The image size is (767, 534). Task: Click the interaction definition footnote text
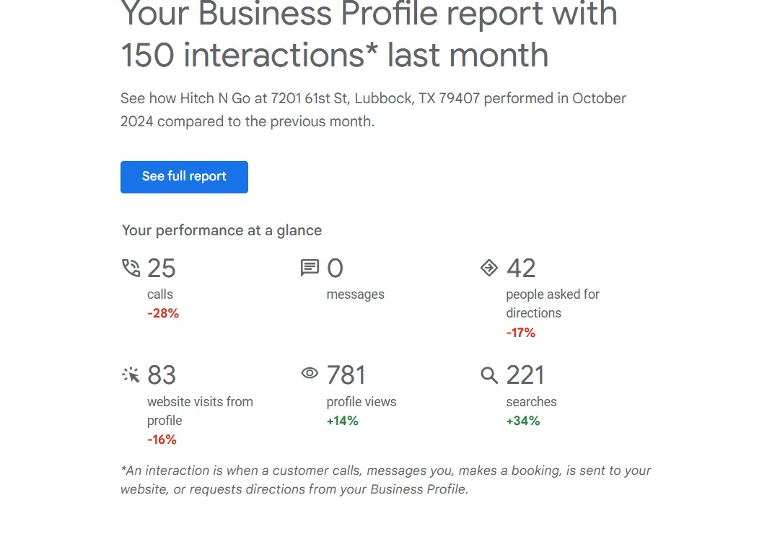point(386,480)
